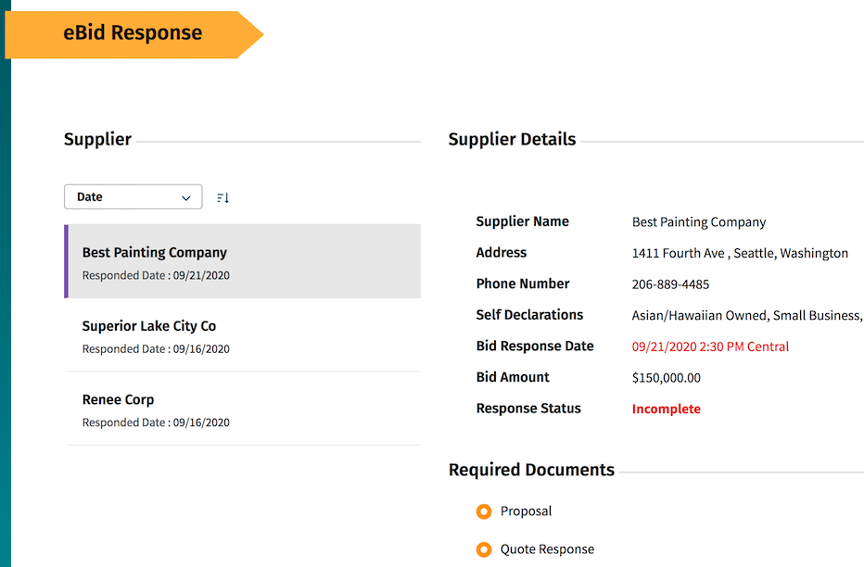Select Renee Corp from supplier list
This screenshot has height=567, width=864.
tap(118, 399)
